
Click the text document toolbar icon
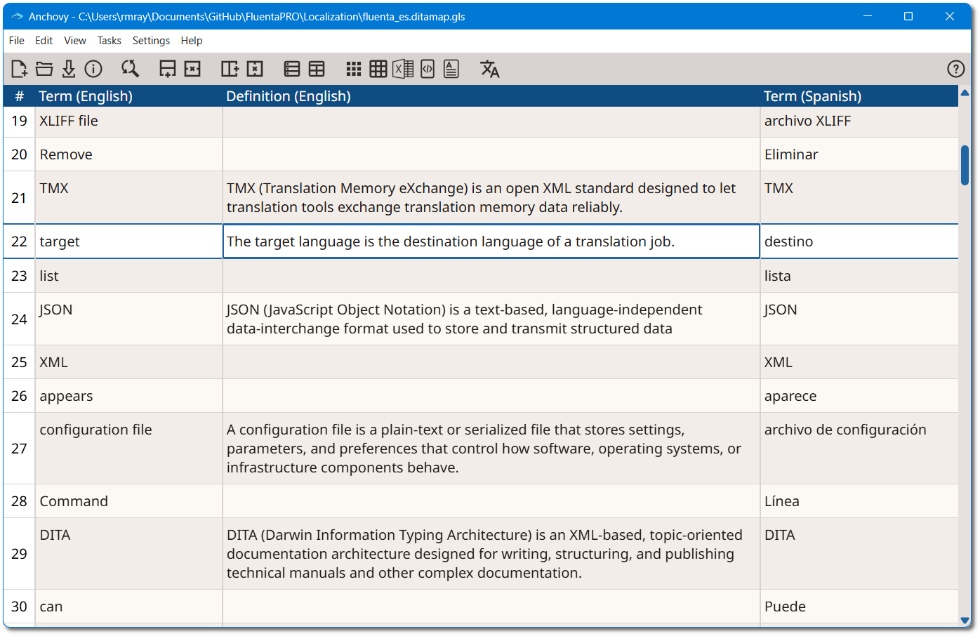[451, 69]
